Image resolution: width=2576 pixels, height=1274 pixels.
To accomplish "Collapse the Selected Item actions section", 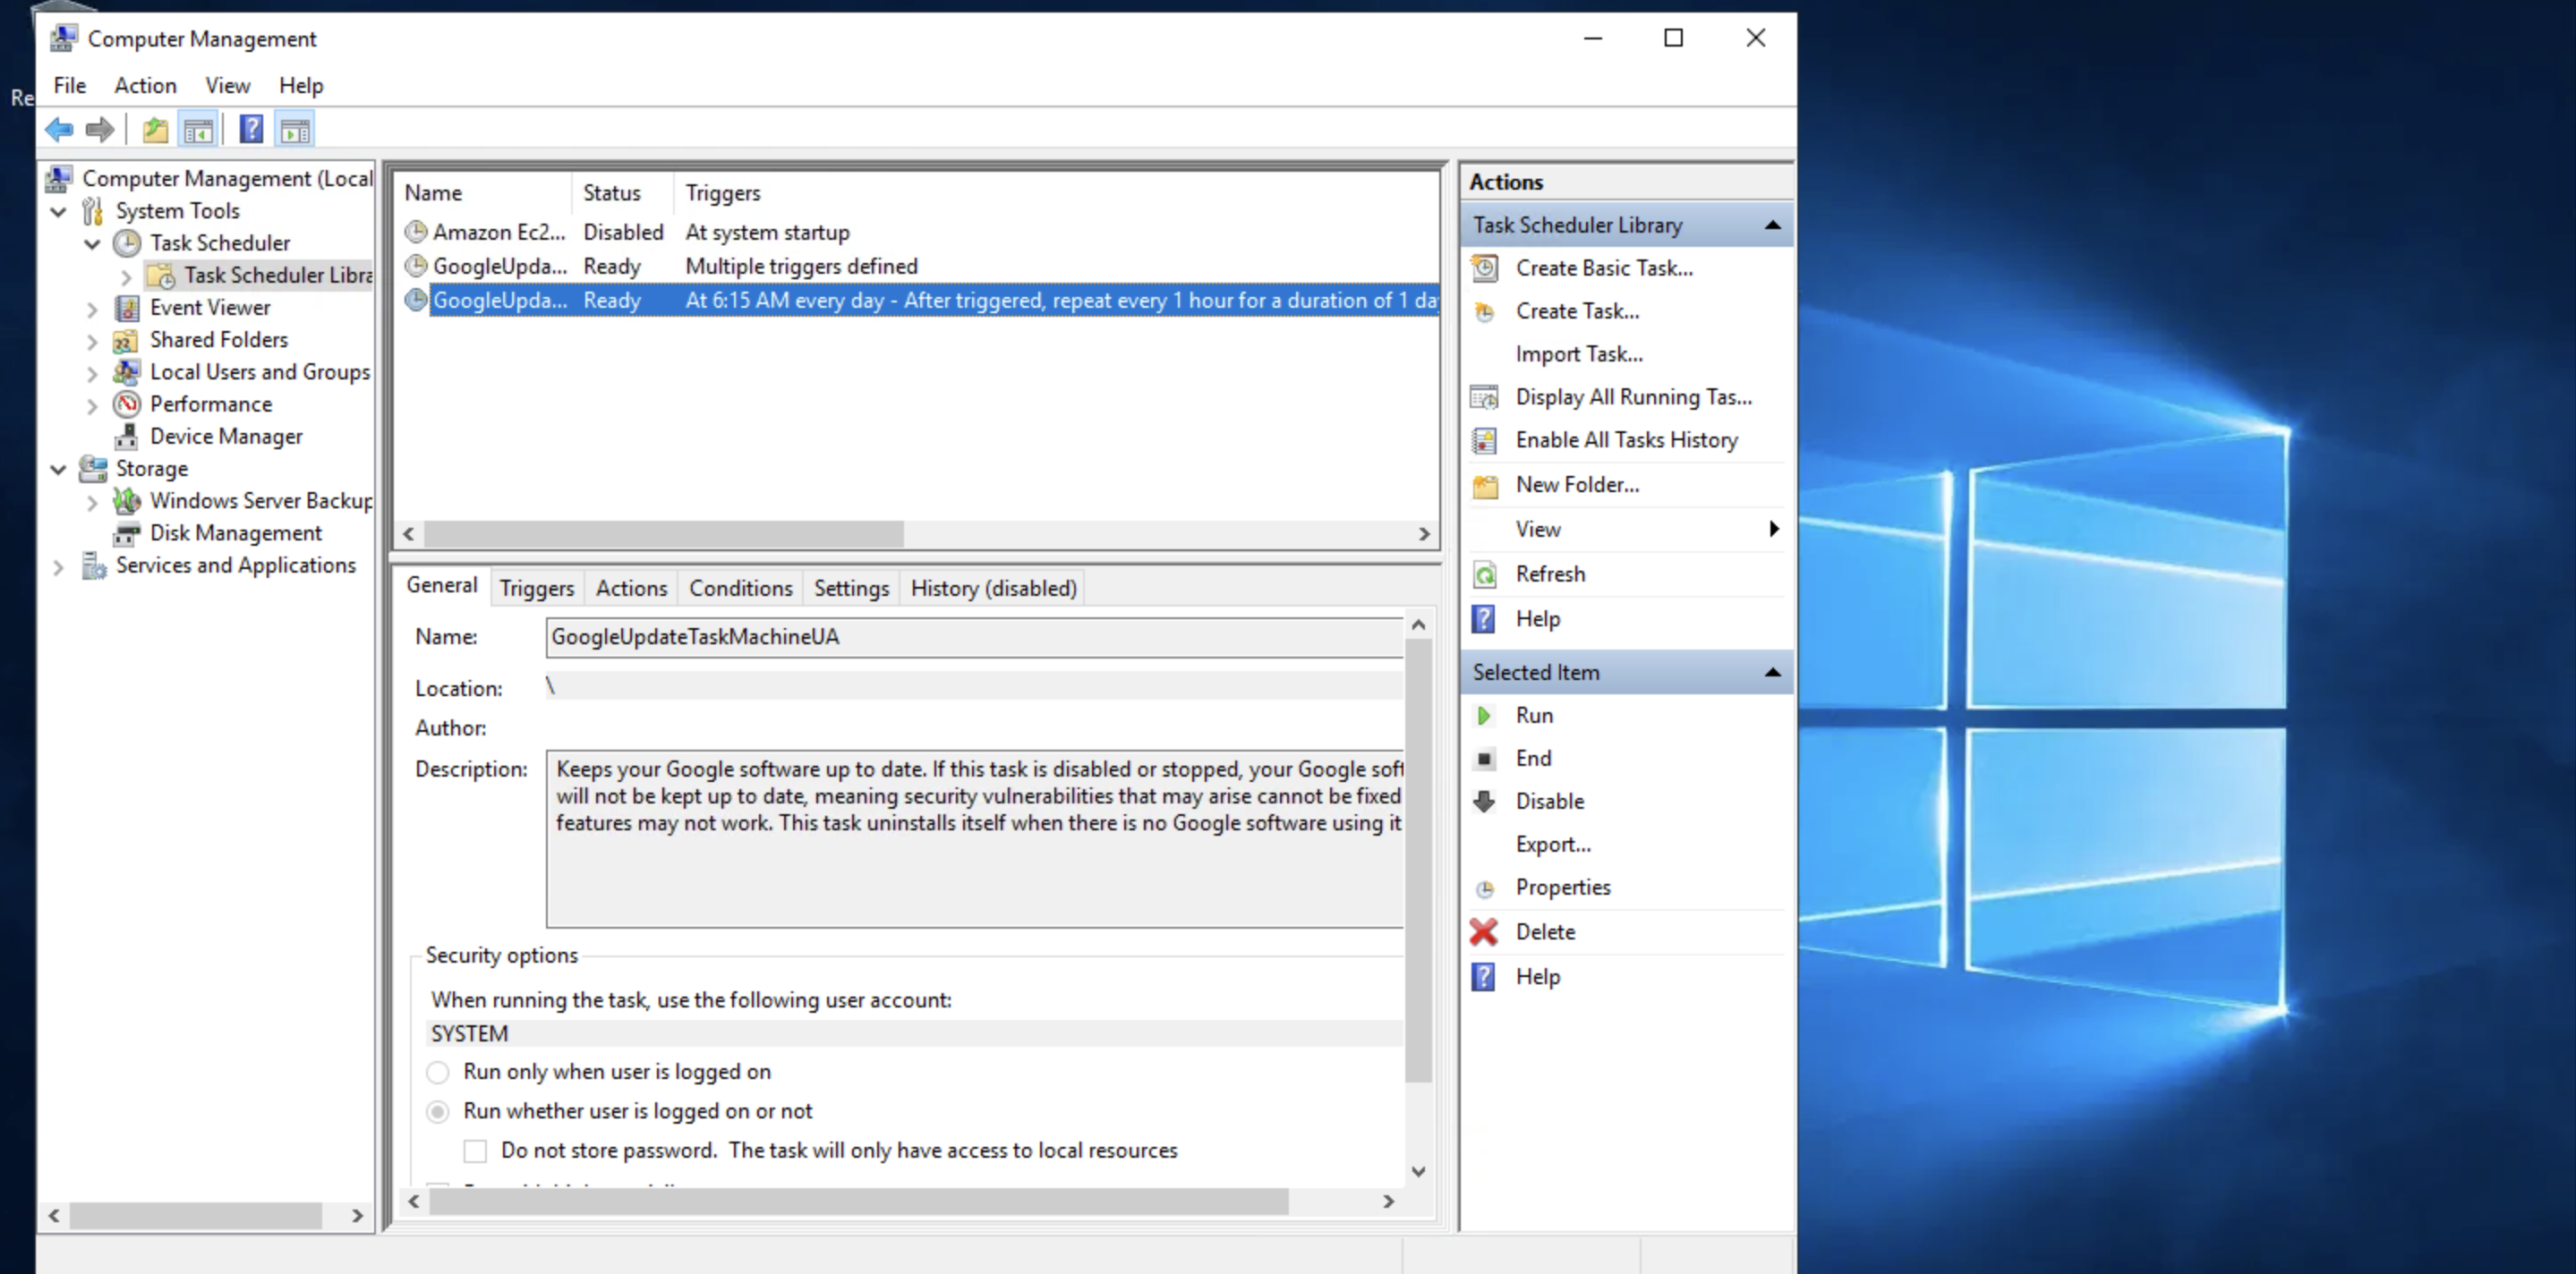I will [x=1772, y=673].
